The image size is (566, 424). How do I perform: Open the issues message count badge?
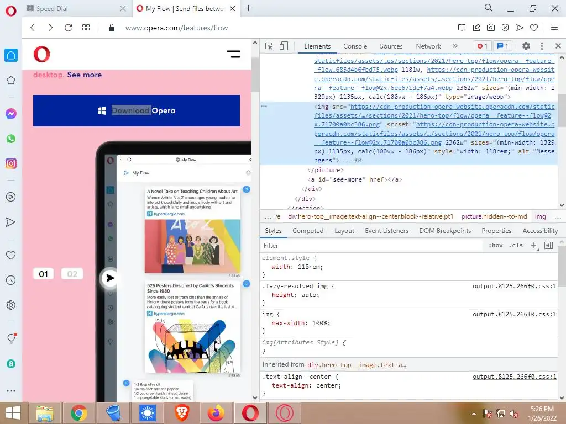point(503,46)
